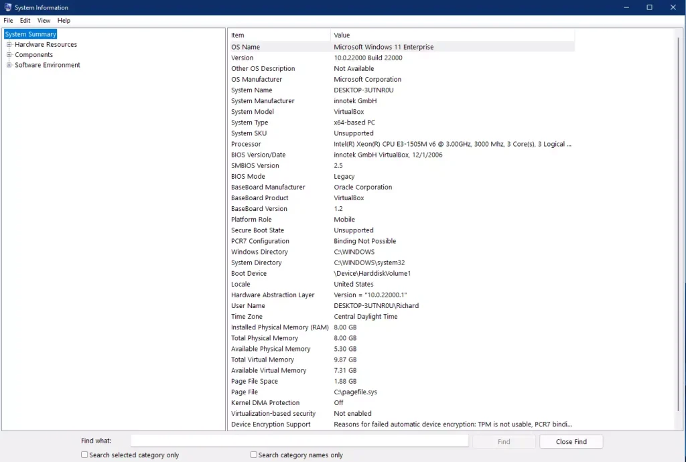Enable Search category names only checkbox
686x462 pixels.
[253, 455]
